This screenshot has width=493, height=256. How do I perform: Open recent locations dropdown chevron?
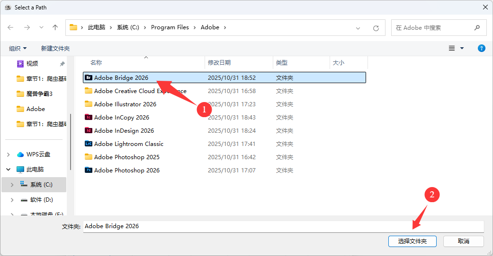[x=41, y=27]
